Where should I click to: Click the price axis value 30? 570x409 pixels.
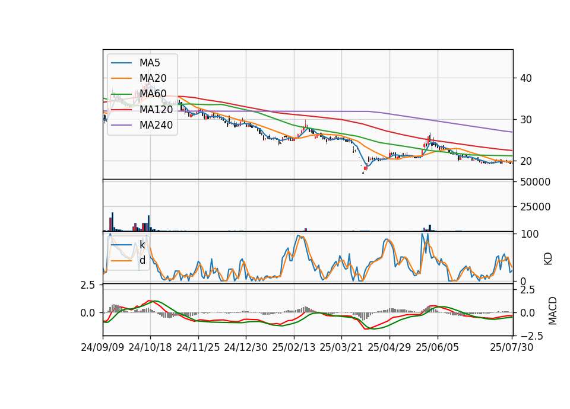(525, 120)
